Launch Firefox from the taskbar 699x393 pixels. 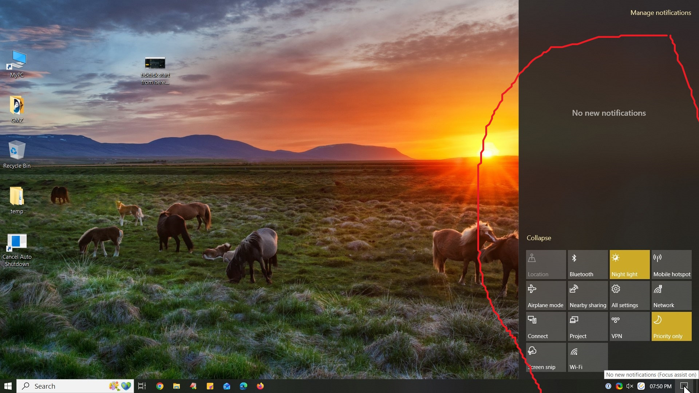click(260, 386)
